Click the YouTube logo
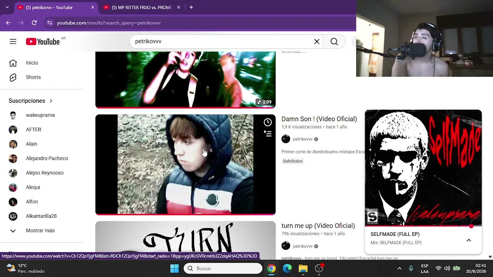This screenshot has width=493, height=277. (x=43, y=42)
